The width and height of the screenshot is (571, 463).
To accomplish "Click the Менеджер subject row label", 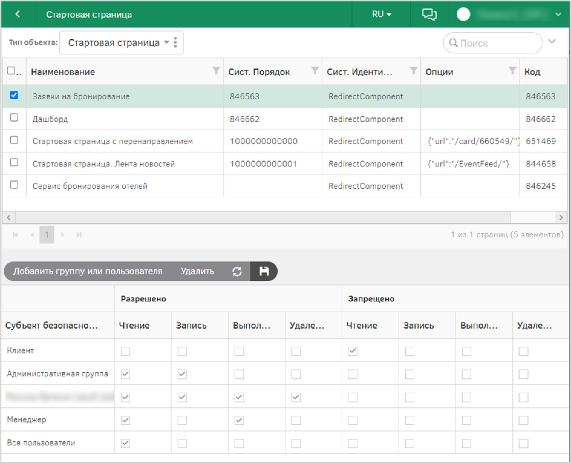I will (27, 420).
